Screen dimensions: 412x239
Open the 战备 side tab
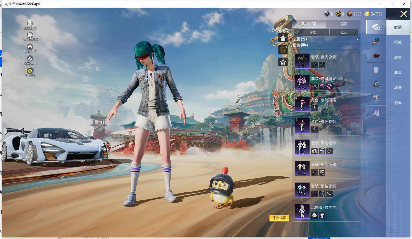coord(398,88)
